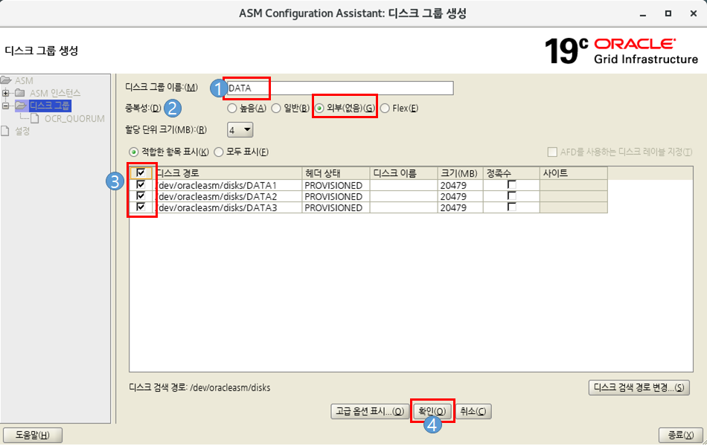Toggle the select-all header checkbox
The image size is (707, 446).
[141, 172]
